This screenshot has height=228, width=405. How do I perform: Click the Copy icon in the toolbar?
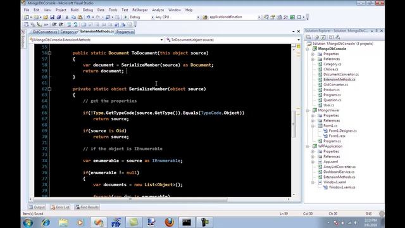[x=73, y=17]
